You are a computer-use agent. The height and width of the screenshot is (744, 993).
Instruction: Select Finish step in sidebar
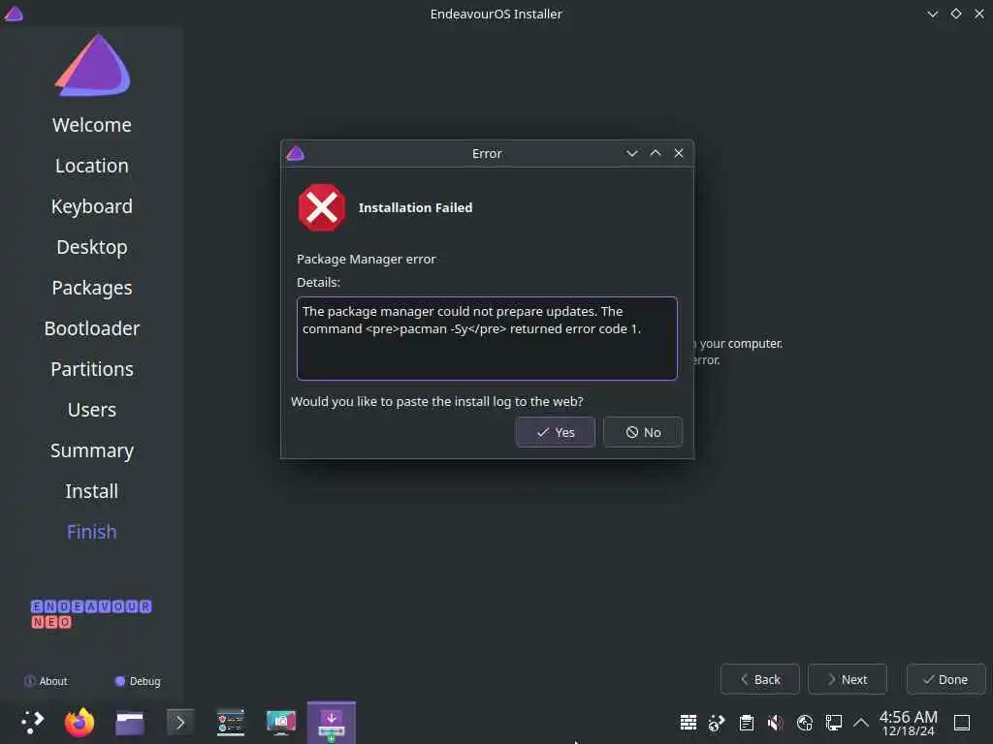coord(92,532)
